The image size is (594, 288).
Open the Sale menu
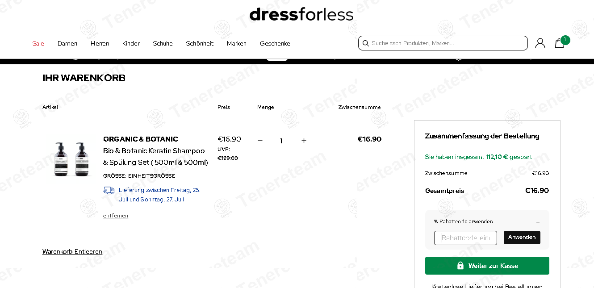pos(38,43)
